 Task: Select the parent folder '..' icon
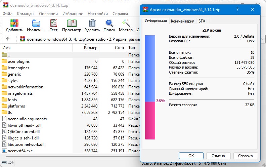(4, 55)
